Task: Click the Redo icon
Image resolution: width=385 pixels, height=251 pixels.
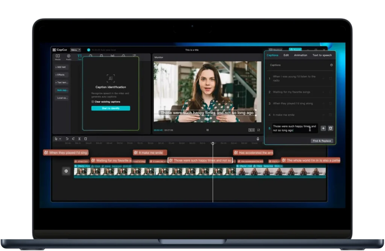Action: pos(73,139)
